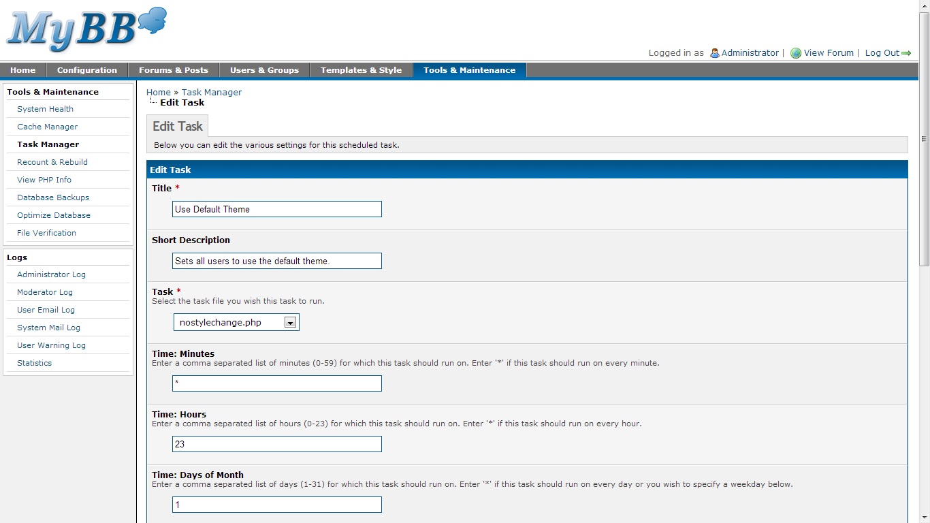Click the MyBB logo
The image size is (930, 523).
pos(86,30)
